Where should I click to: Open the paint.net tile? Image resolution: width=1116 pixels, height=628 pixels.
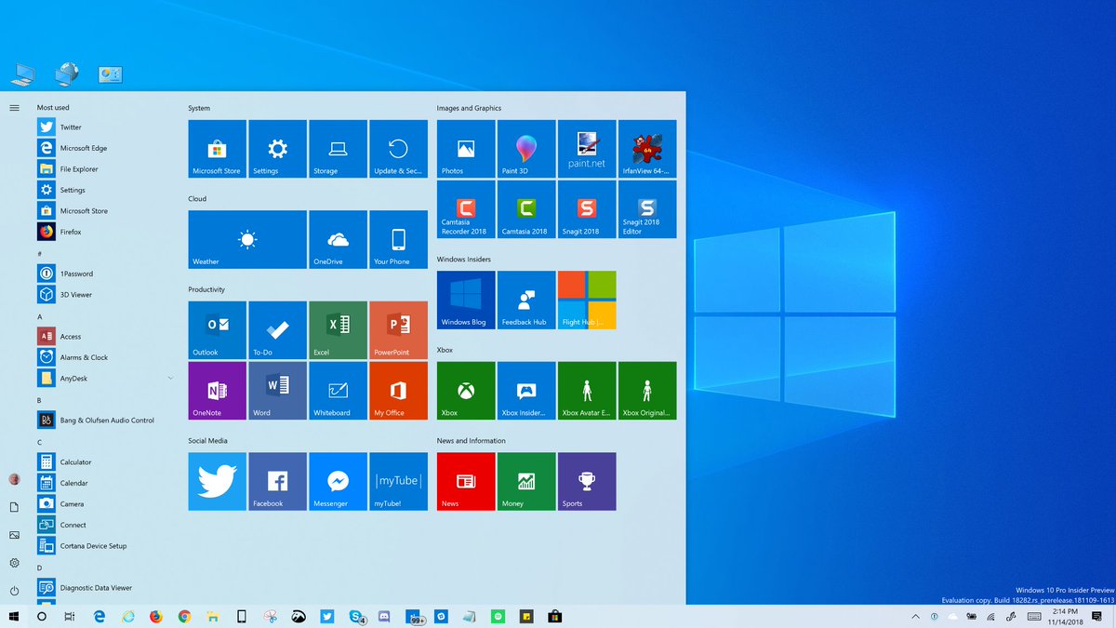pyautogui.click(x=587, y=149)
